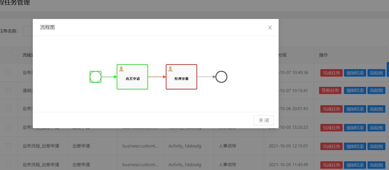
Task: Toggle the select-all checkbox in the table header
Action: [8, 55]
